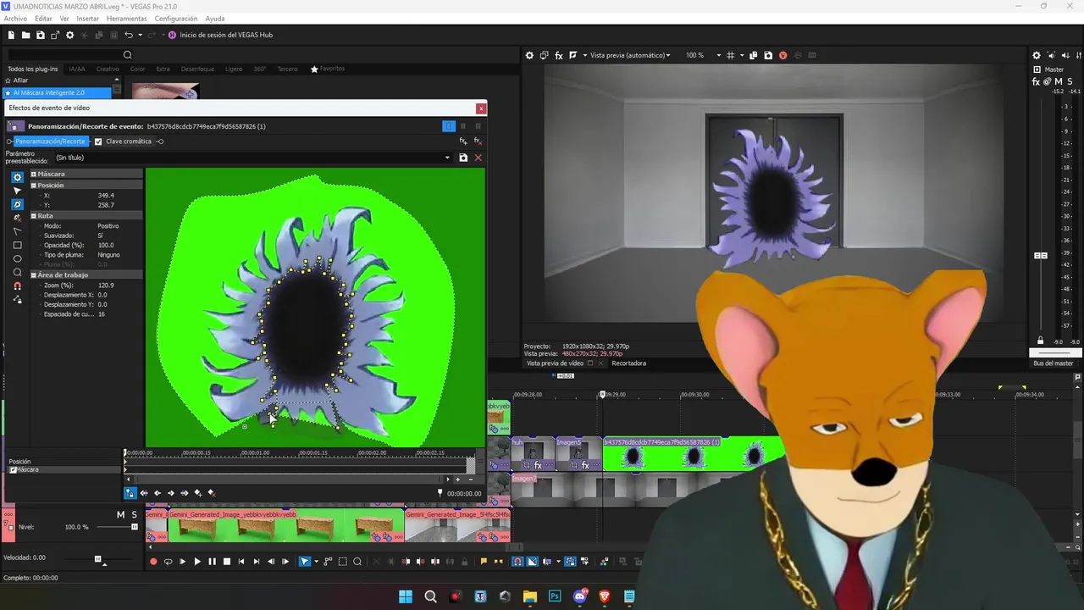Select AI Máscara inteligente 2.0 plug-in
Image resolution: width=1084 pixels, height=610 pixels.
click(58, 92)
